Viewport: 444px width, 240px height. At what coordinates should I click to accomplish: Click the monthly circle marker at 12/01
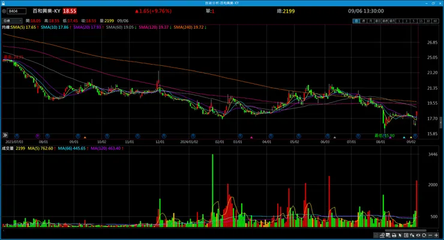coord(164,136)
